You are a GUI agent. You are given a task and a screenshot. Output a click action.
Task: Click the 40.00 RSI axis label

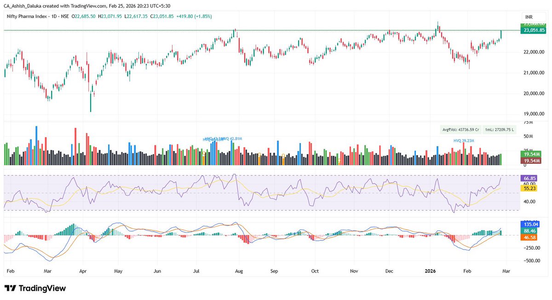pos(529,202)
